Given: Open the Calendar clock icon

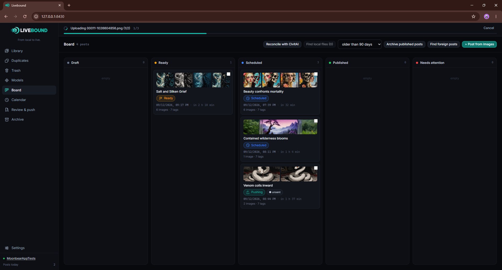Looking at the screenshot, I should tap(7, 100).
